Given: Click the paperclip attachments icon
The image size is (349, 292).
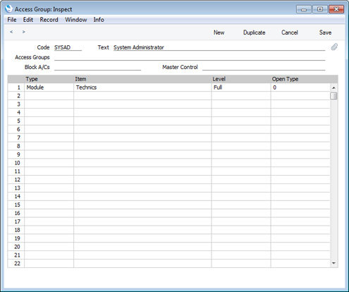Looking at the screenshot, I should pyautogui.click(x=334, y=47).
